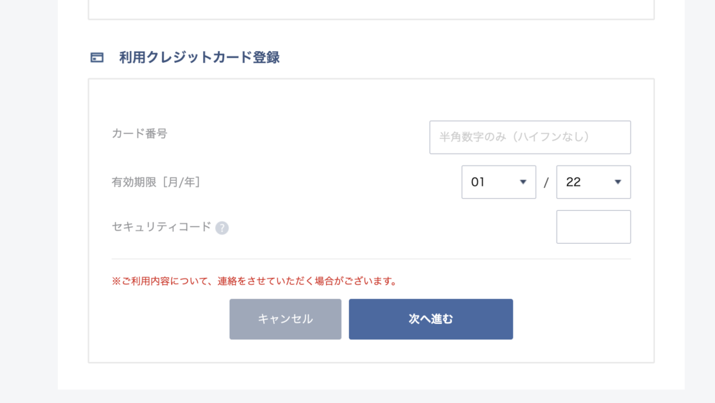This screenshot has height=403, width=715.
Task: Focus the empty セキュリティコード input box
Action: [594, 226]
